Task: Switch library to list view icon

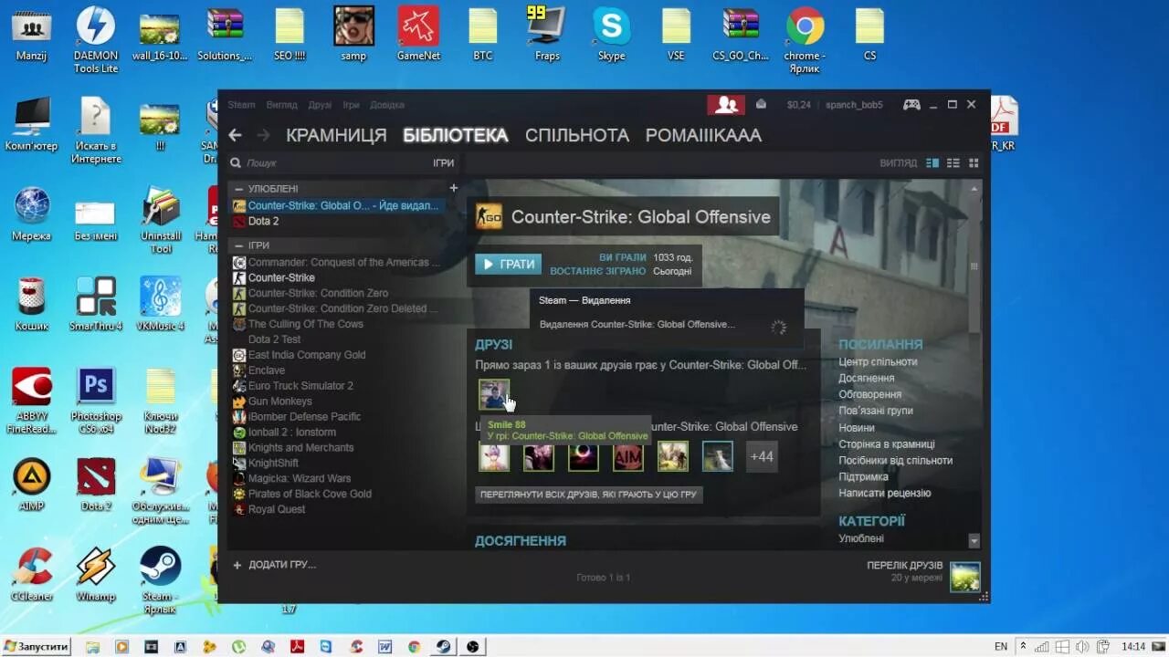Action: (x=953, y=162)
